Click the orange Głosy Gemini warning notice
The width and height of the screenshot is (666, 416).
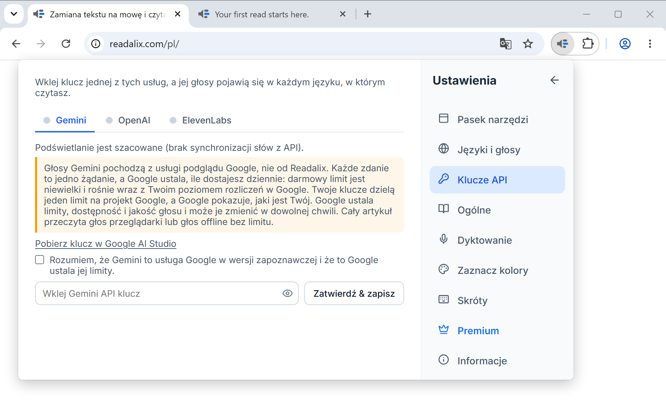[220, 195]
